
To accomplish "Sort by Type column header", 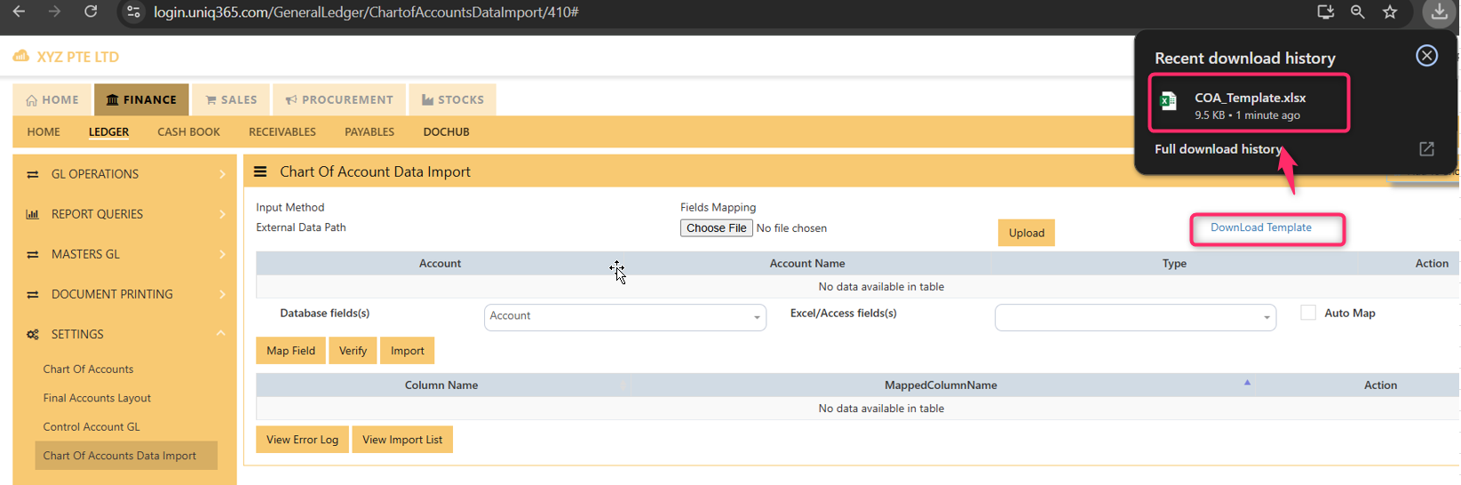I will tap(1174, 263).
